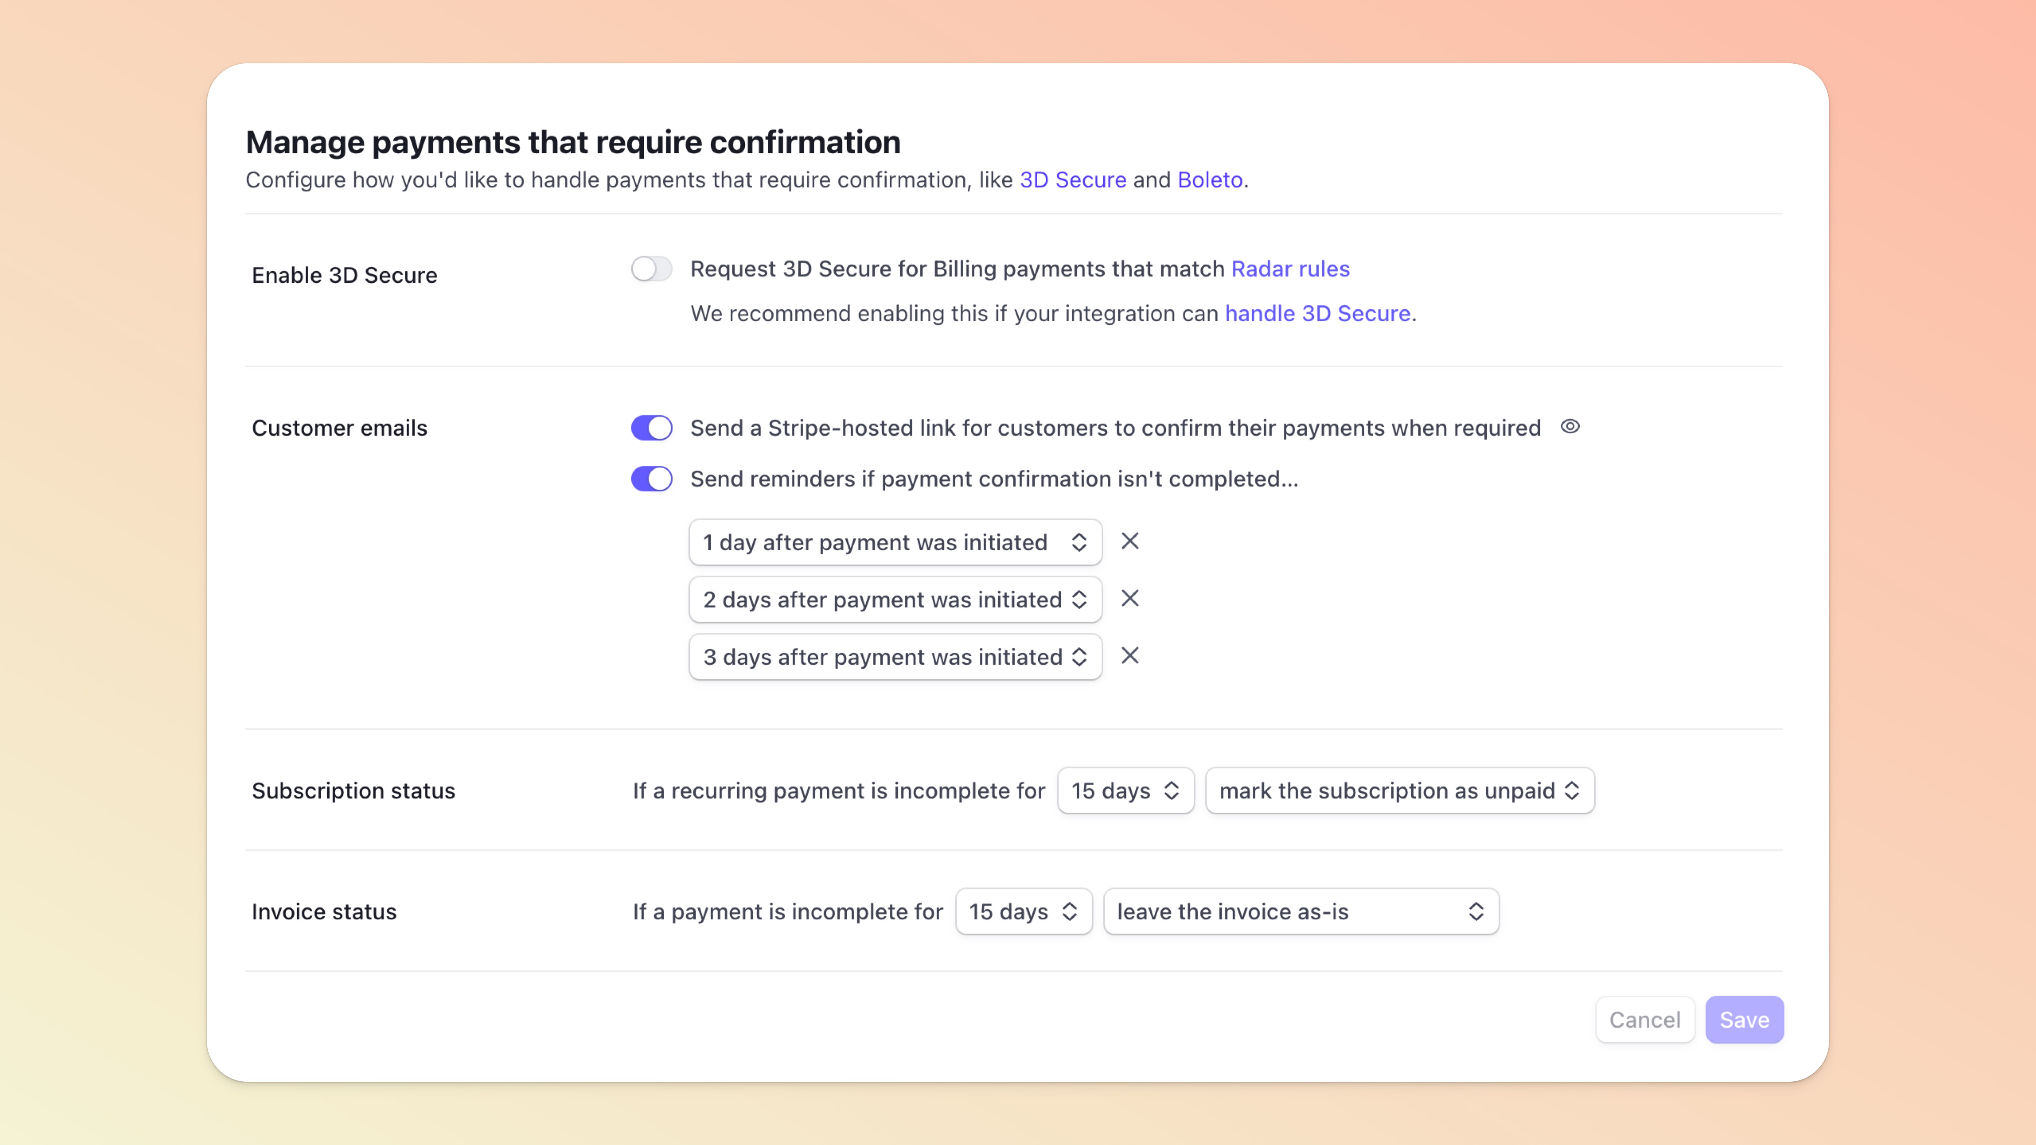Delete the 3 days reminder with X
The image size is (2036, 1145).
click(1130, 656)
